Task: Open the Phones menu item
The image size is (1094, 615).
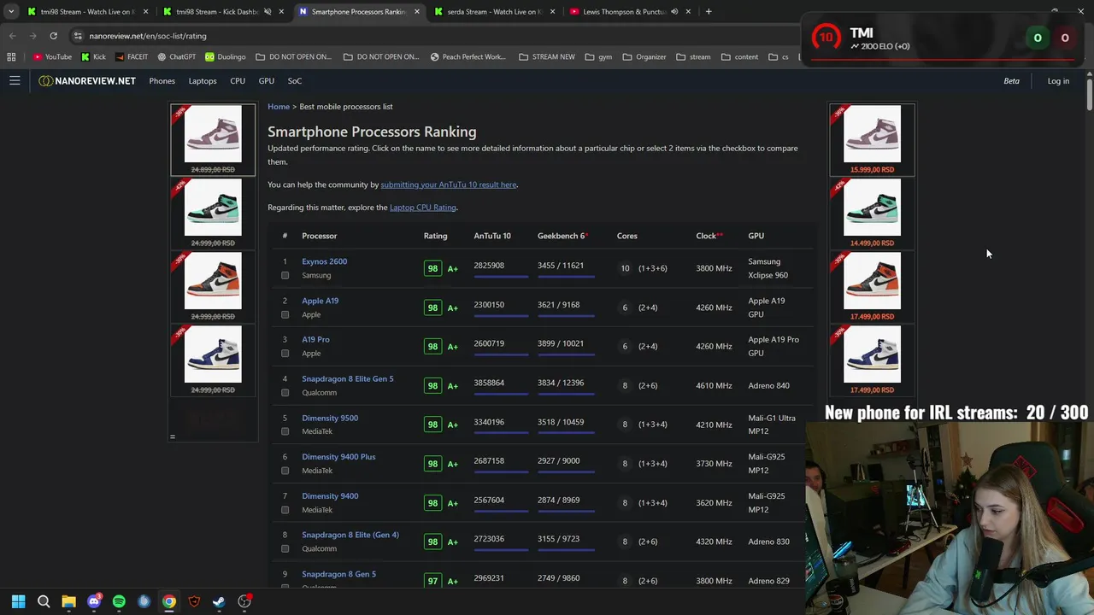Action: tap(162, 81)
